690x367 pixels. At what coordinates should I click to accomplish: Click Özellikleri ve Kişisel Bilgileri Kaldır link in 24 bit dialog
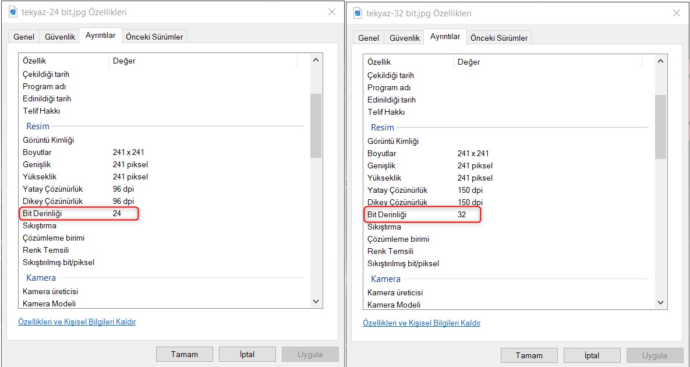coord(77,322)
